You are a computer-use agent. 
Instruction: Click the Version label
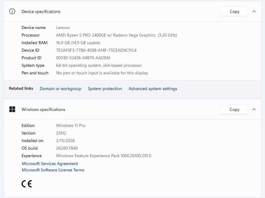point(29,133)
